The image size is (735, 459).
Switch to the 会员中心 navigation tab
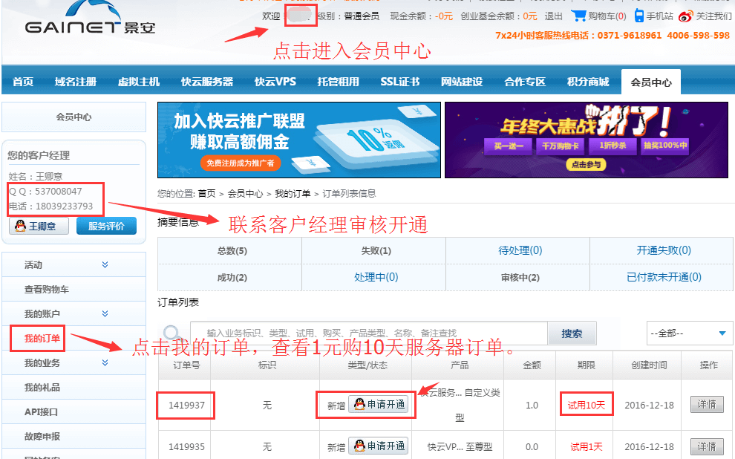tap(650, 82)
